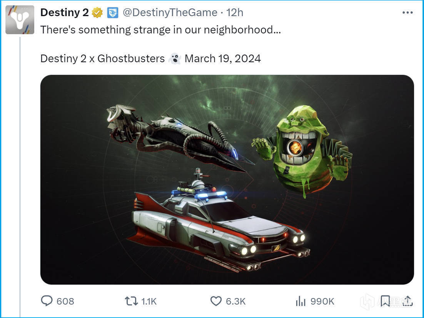Click the 6.3K likes count
Viewport: 424px width, 318px height.
point(235,301)
